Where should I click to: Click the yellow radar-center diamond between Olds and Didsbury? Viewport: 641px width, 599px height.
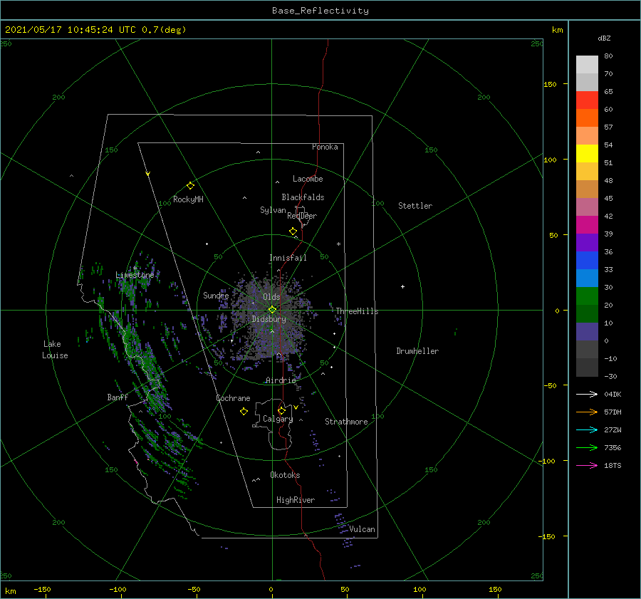(x=272, y=310)
